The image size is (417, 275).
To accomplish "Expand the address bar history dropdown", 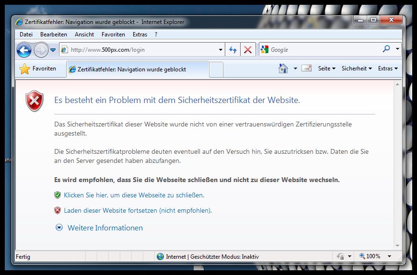I will [220, 50].
